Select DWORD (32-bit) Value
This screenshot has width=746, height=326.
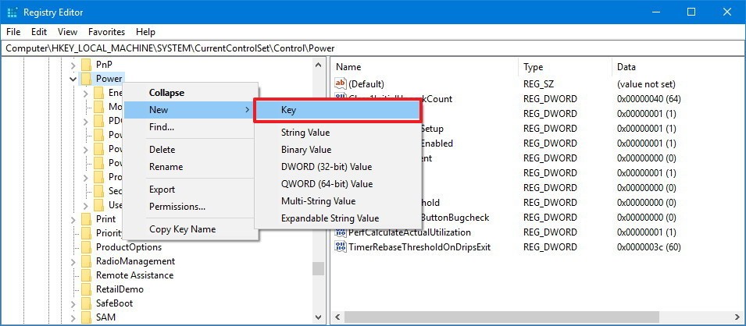click(337, 167)
